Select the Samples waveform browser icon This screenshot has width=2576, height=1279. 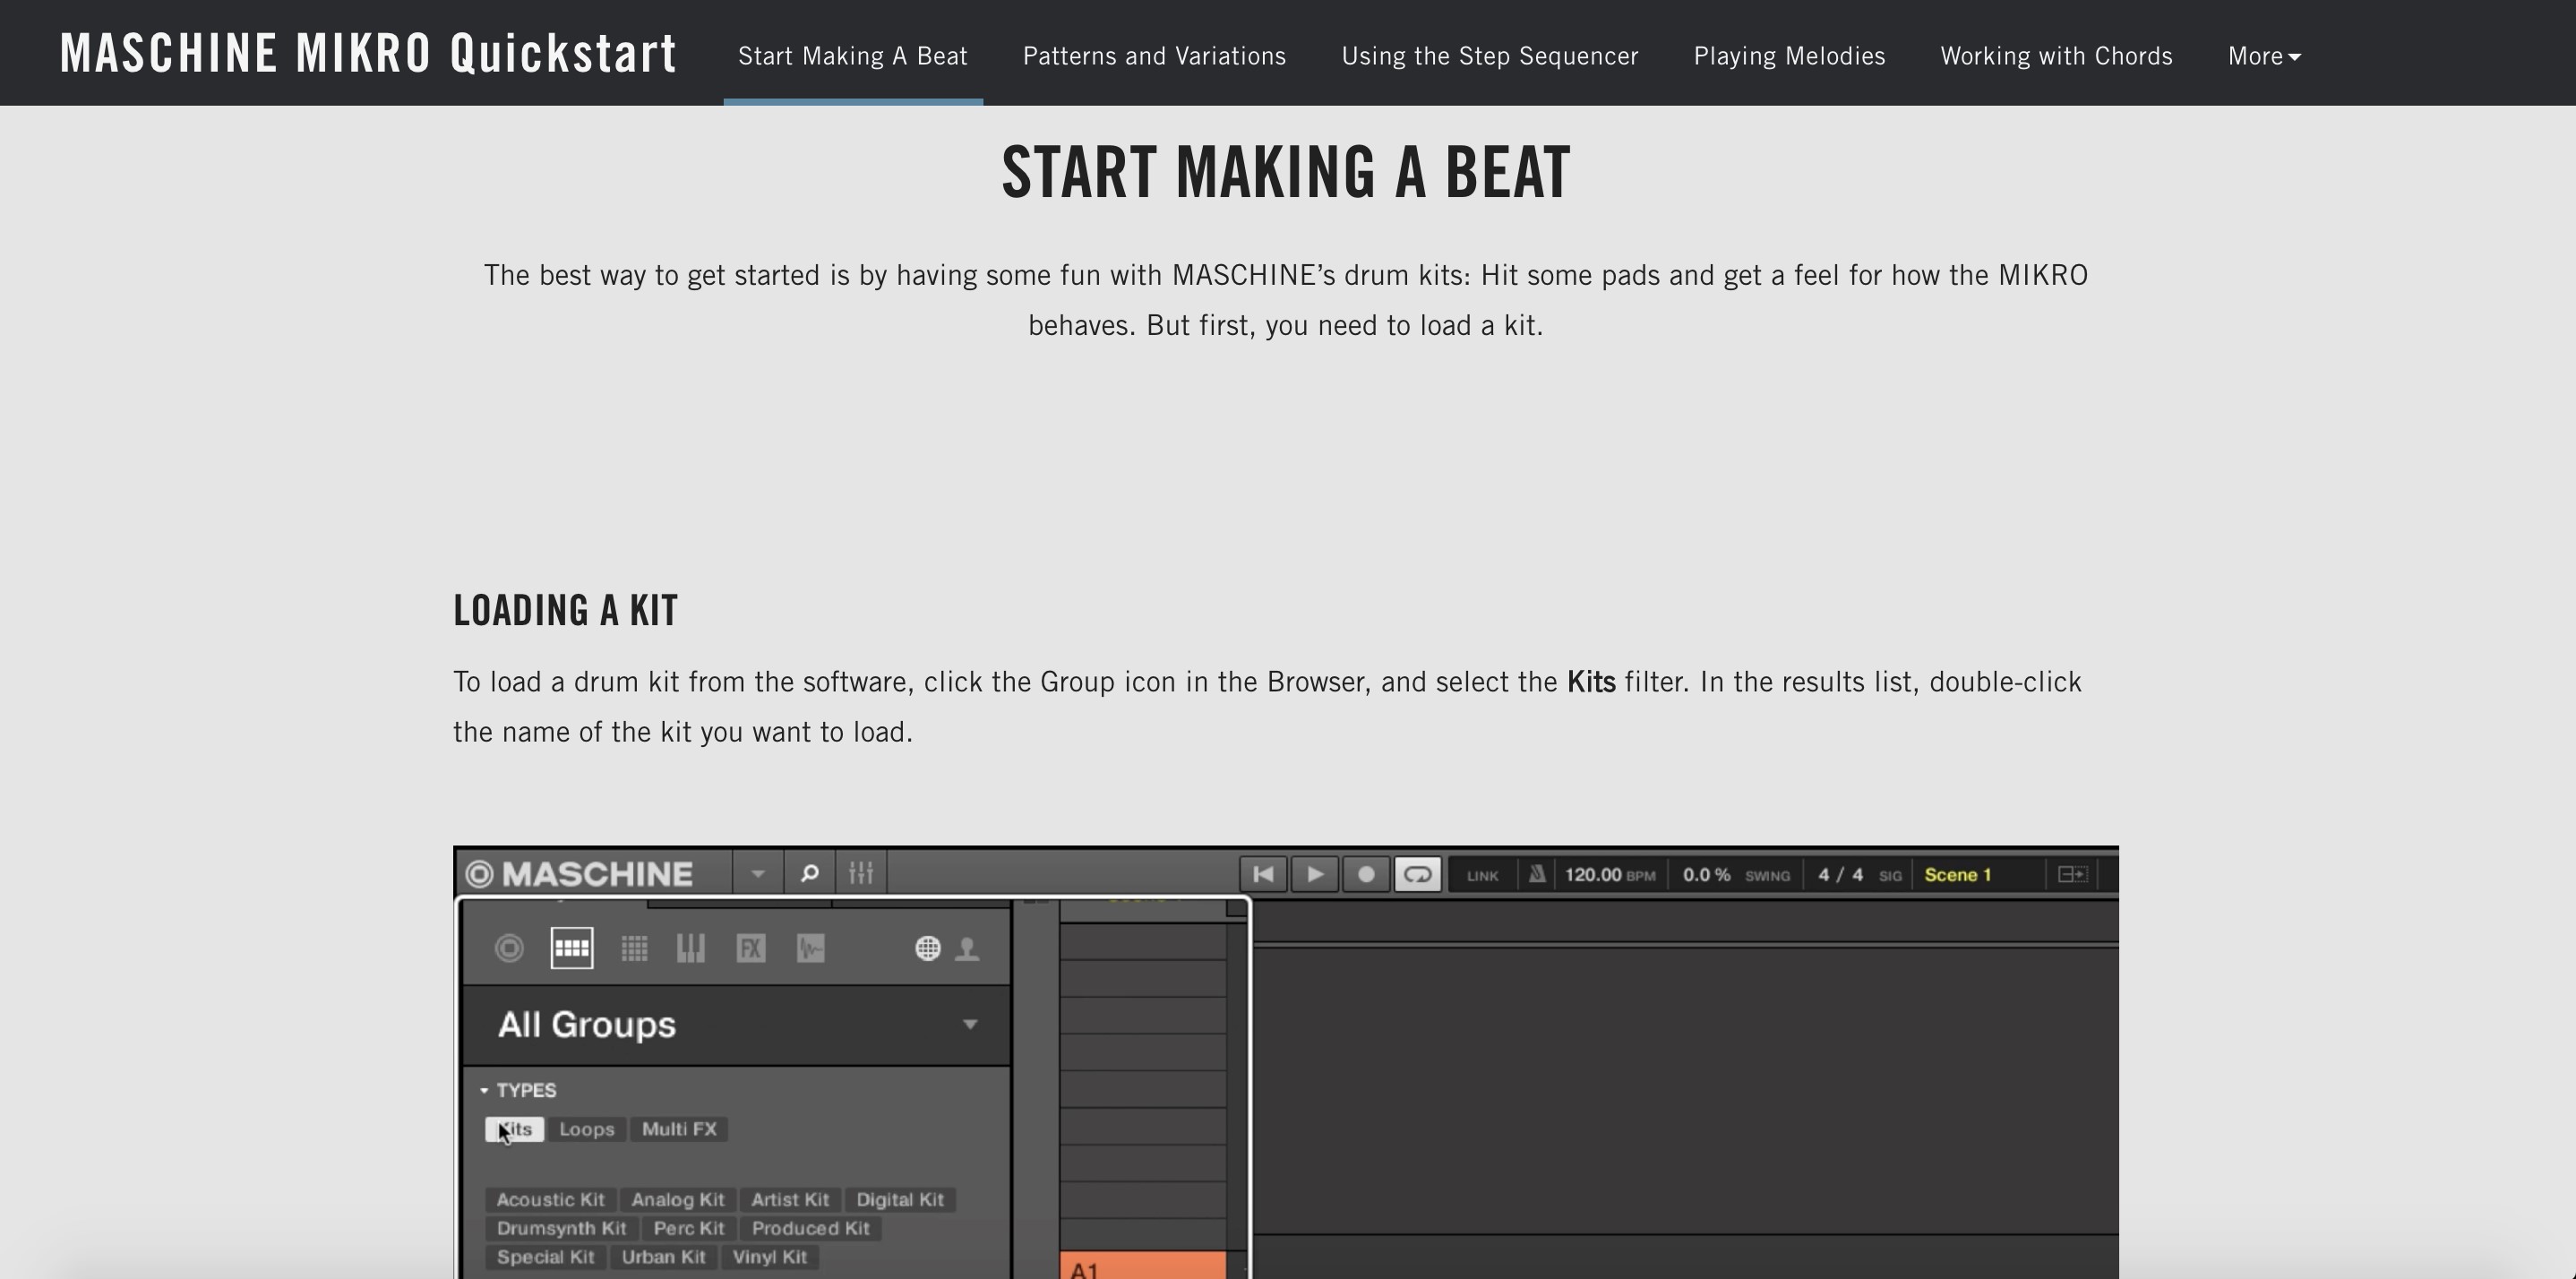[811, 948]
